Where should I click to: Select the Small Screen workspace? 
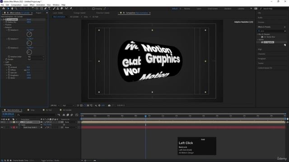click(213, 9)
